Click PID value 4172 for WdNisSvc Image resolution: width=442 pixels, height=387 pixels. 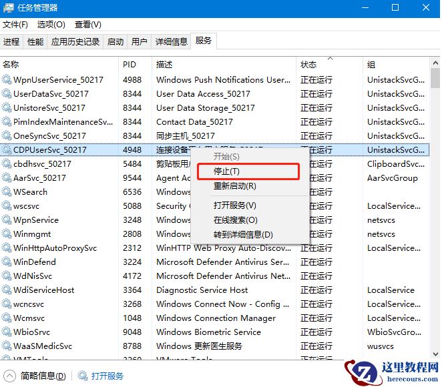click(132, 276)
